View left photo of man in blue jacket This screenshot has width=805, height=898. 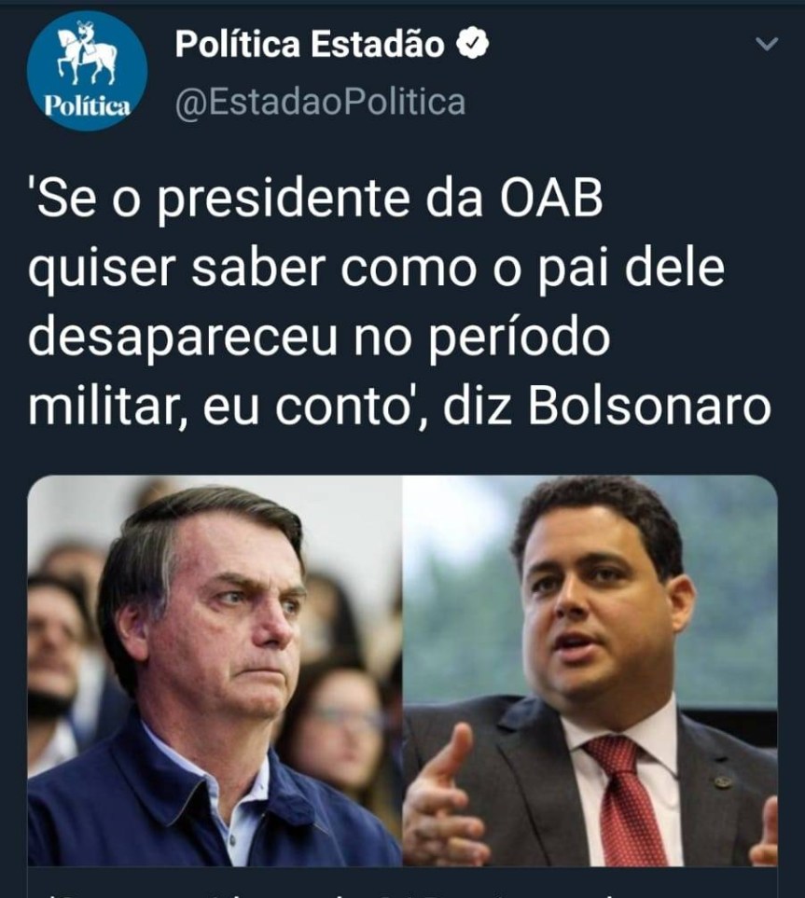[x=215, y=670]
